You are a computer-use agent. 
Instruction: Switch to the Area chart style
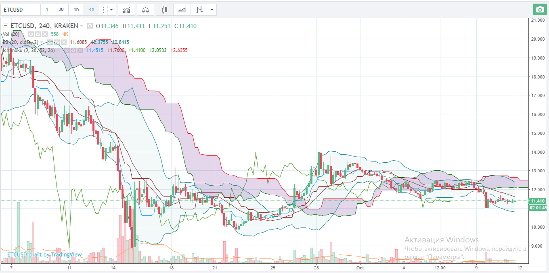click(182, 9)
